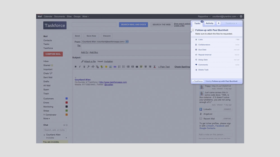The height and width of the screenshot is (157, 280).
Task: Open settings gear in top bar
Action: 241,16
